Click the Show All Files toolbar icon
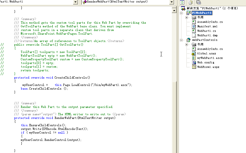This screenshot has width=246, height=153. (x=191, y=2)
